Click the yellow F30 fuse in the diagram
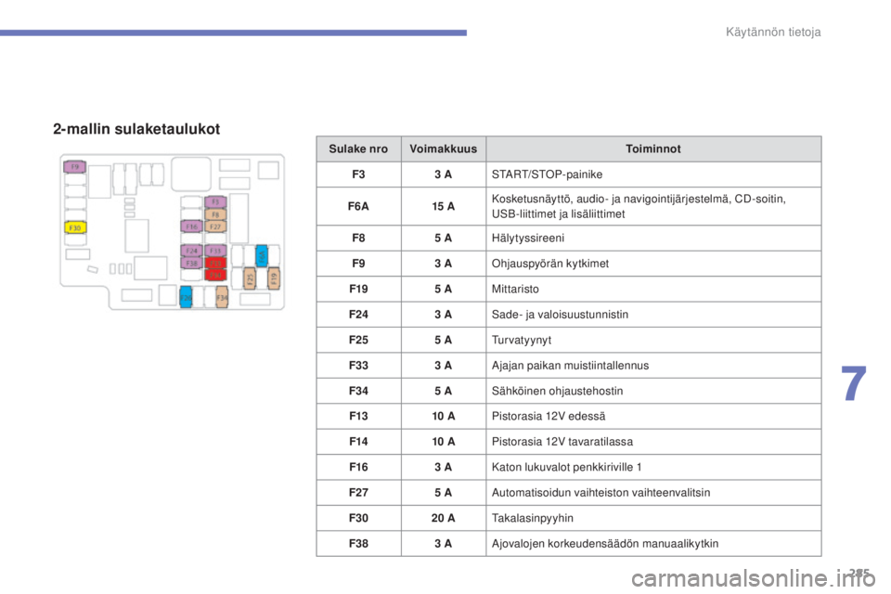The image size is (891, 594). 75,227
